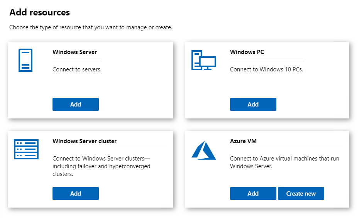The image size is (359, 218).
Task: Add a Windows Server cluster connection
Action: pyautogui.click(x=76, y=194)
